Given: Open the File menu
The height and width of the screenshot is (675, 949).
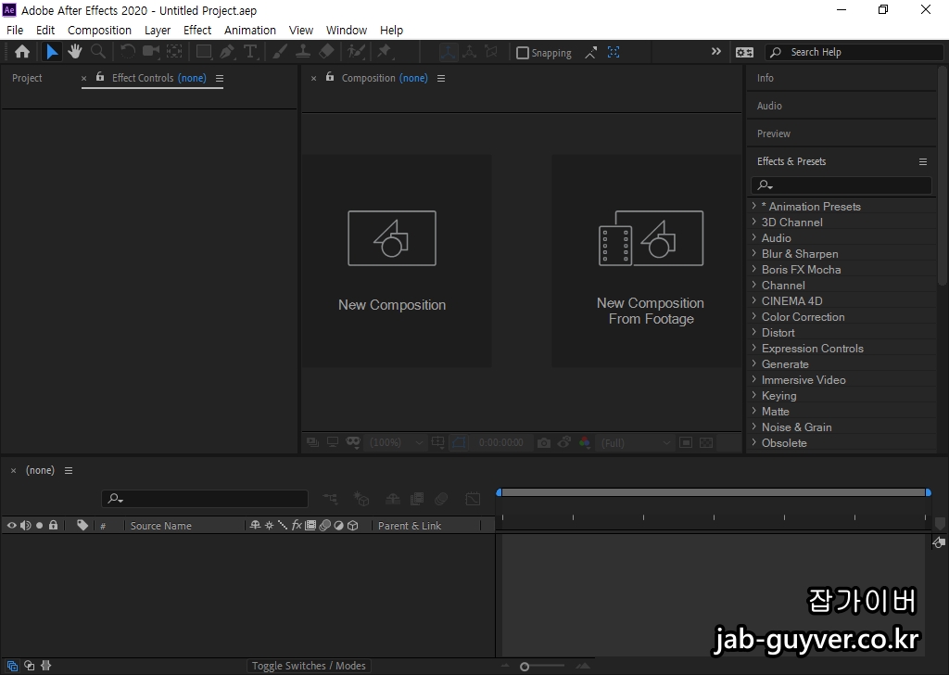Looking at the screenshot, I should tap(15, 31).
